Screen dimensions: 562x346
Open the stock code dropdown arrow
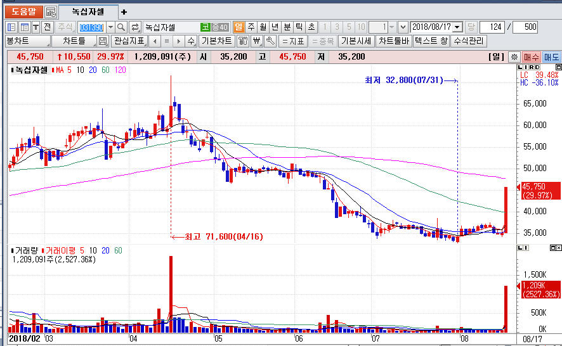coord(110,27)
